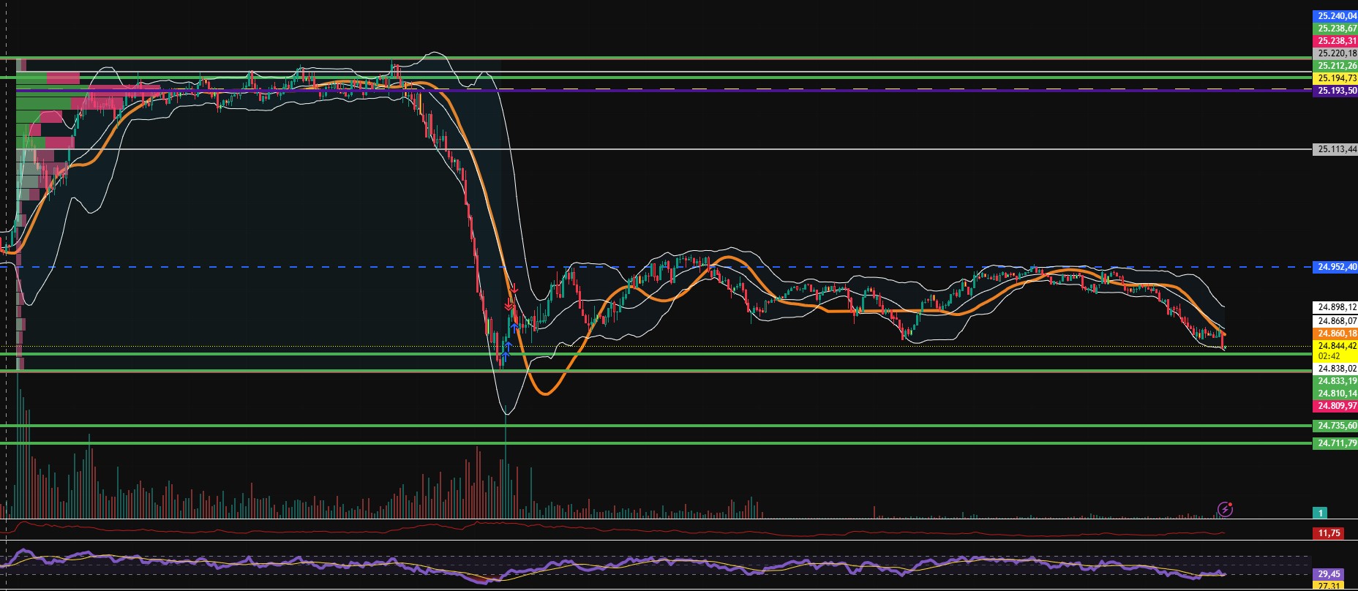Click the red 11,75 indicator value label
This screenshot has width=1358, height=591.
(x=1329, y=533)
